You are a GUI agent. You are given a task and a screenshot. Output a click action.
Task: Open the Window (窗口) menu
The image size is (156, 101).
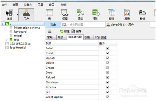(51, 5)
